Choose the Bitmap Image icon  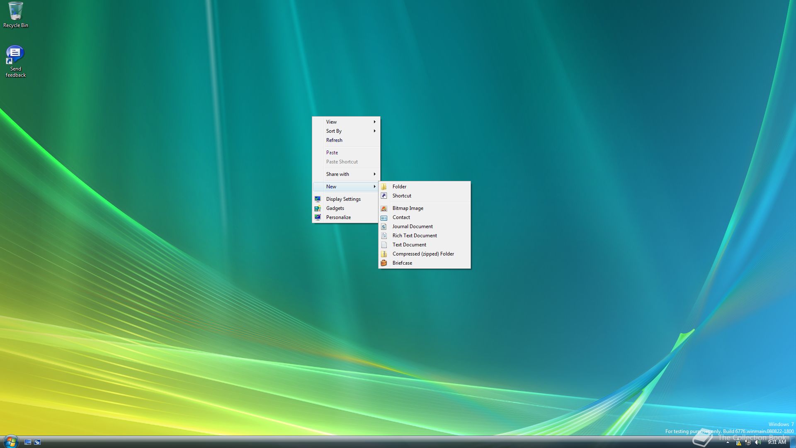(384, 208)
